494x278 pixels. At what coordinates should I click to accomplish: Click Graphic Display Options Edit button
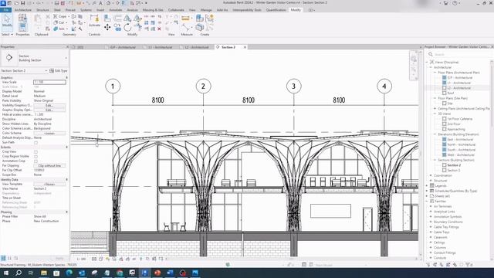pyautogui.click(x=49, y=110)
